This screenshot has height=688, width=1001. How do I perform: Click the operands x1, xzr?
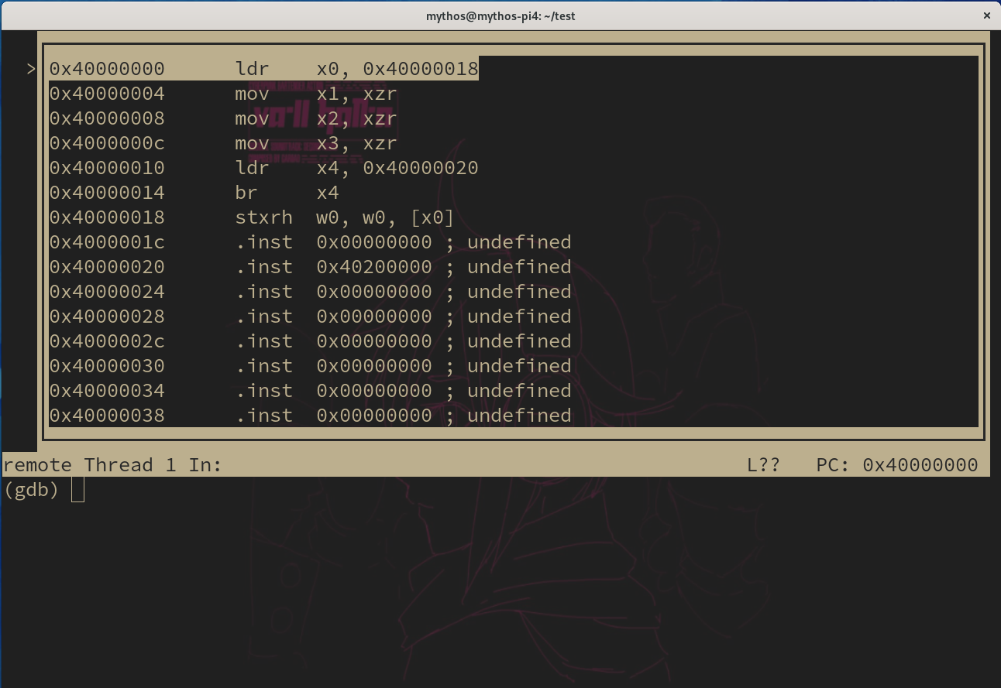(x=357, y=94)
